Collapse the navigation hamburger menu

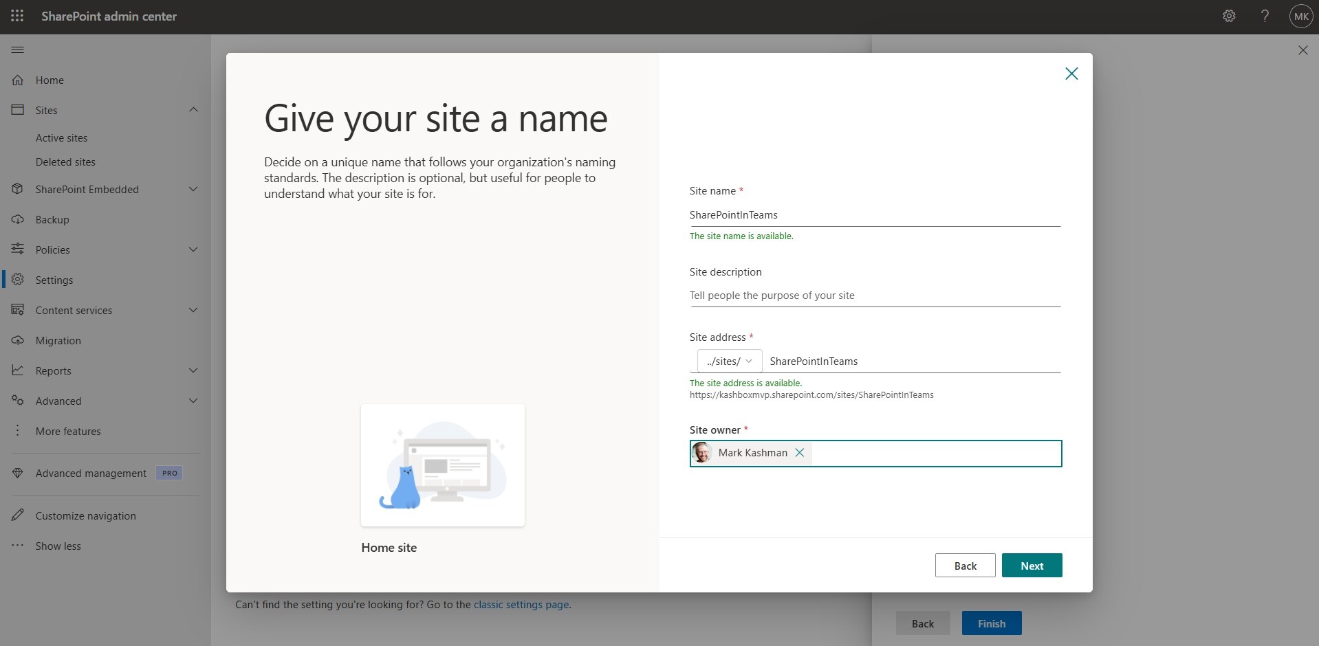[18, 49]
